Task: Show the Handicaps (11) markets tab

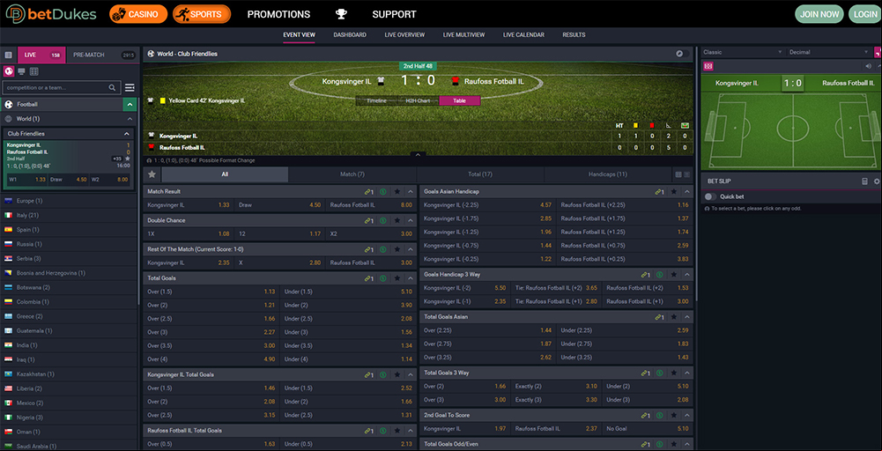Action: click(x=607, y=174)
